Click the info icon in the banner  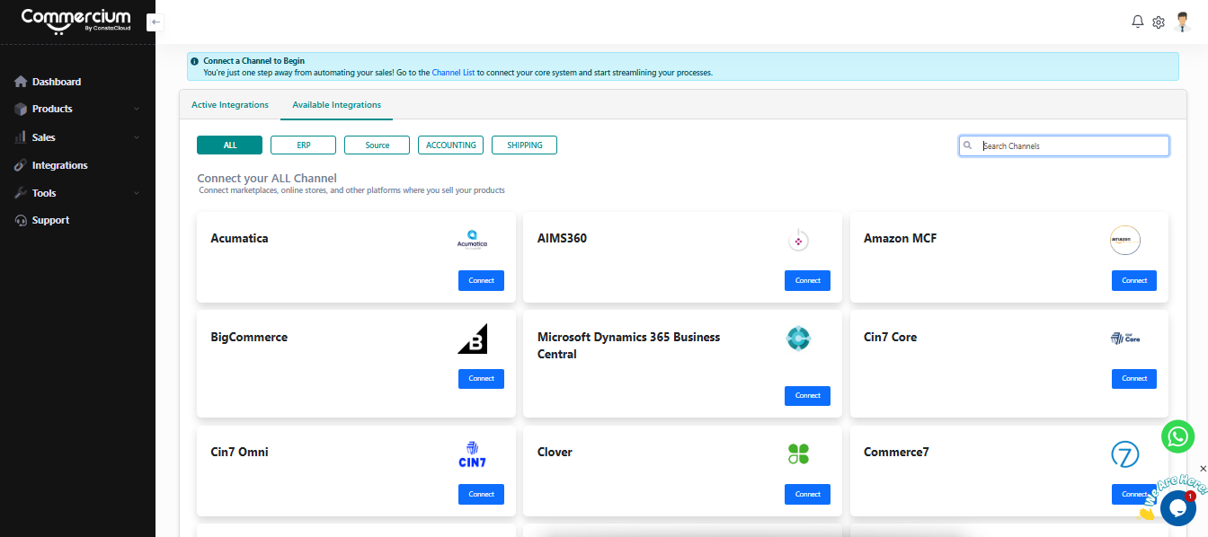point(195,61)
